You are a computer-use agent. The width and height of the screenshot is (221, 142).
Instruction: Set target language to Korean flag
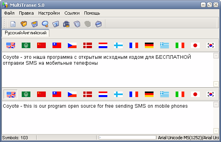(x=211, y=94)
